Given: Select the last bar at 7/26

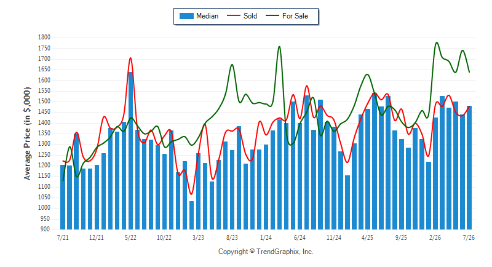Looking at the screenshot, I should [x=469, y=167].
